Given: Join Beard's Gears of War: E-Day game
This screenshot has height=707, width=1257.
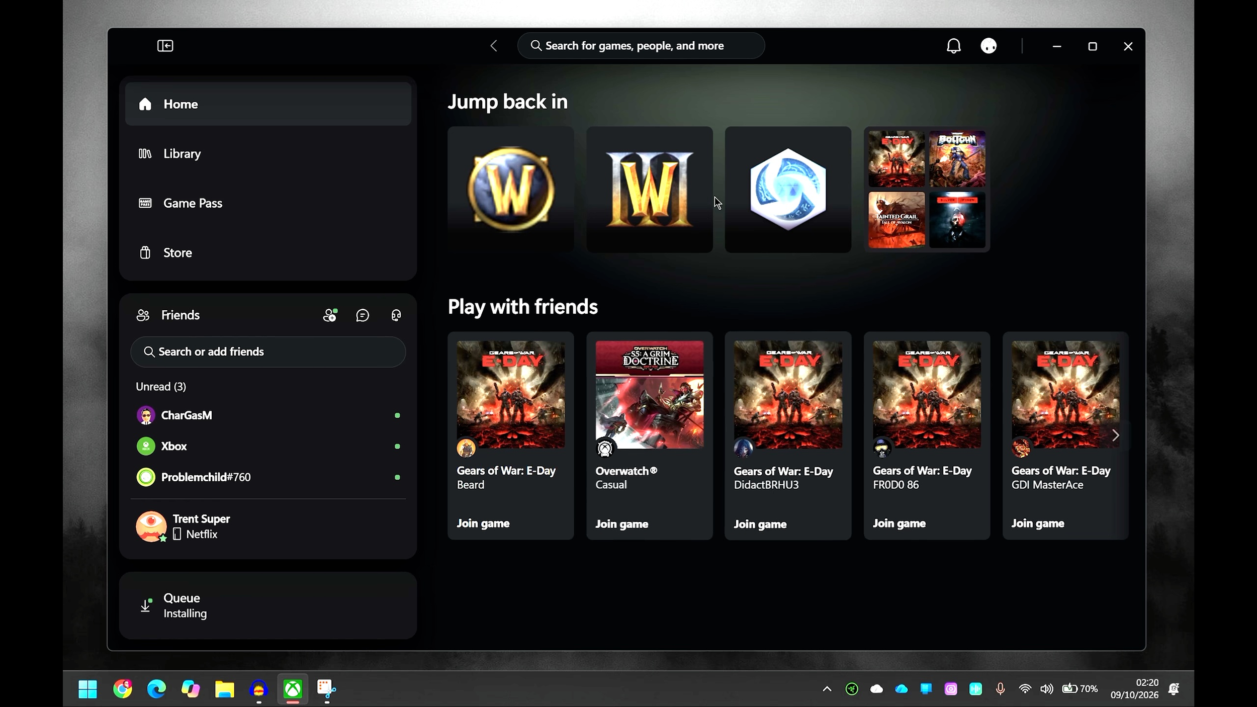Looking at the screenshot, I should click(483, 523).
